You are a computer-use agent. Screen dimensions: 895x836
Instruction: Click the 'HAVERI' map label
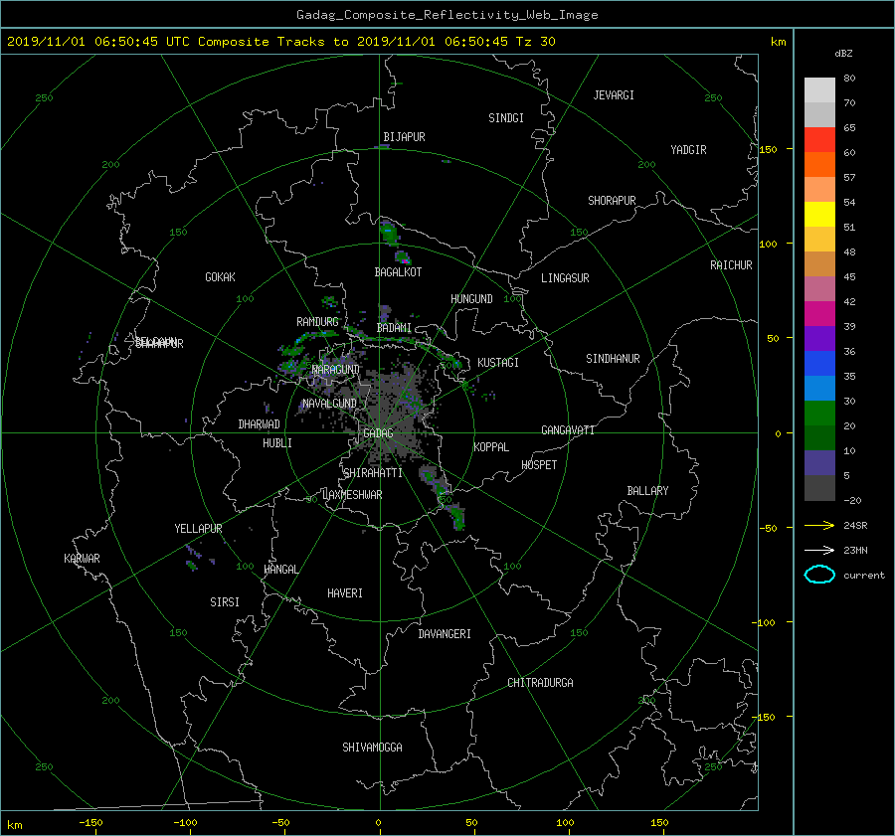345,593
